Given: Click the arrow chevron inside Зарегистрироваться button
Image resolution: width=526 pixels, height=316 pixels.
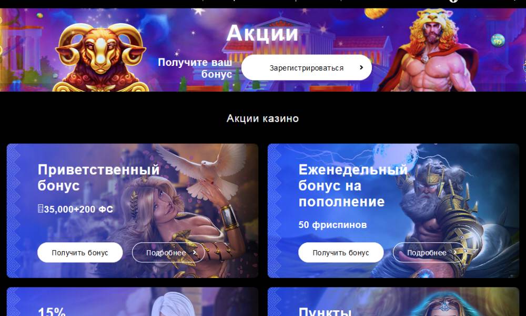Looking at the screenshot, I should click(361, 67).
